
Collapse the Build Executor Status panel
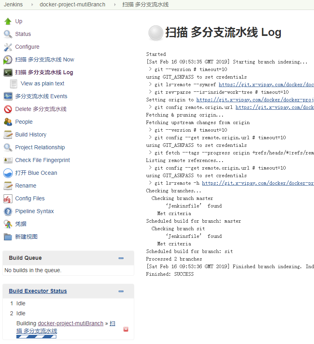coord(121,291)
